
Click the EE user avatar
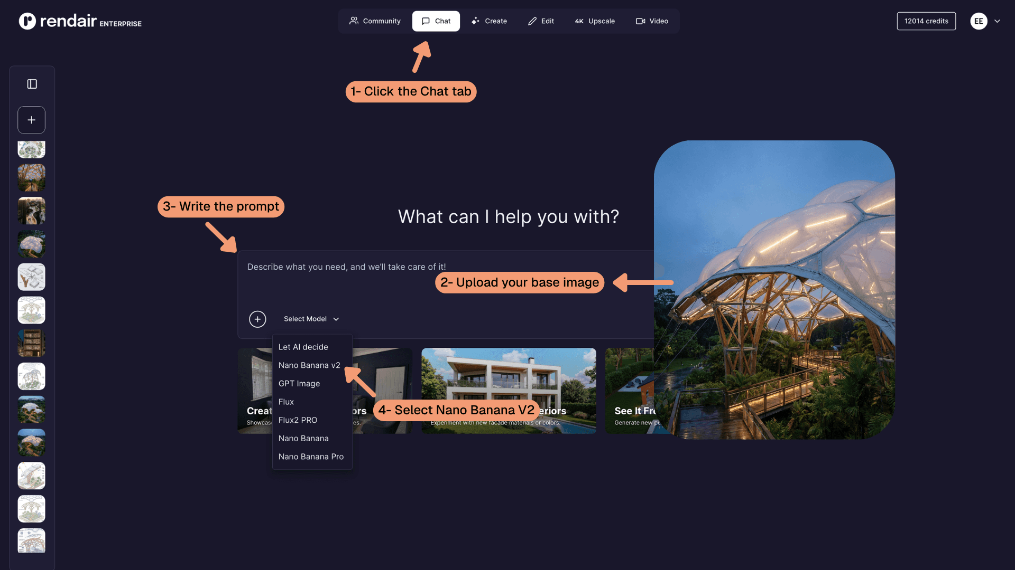coord(979,21)
